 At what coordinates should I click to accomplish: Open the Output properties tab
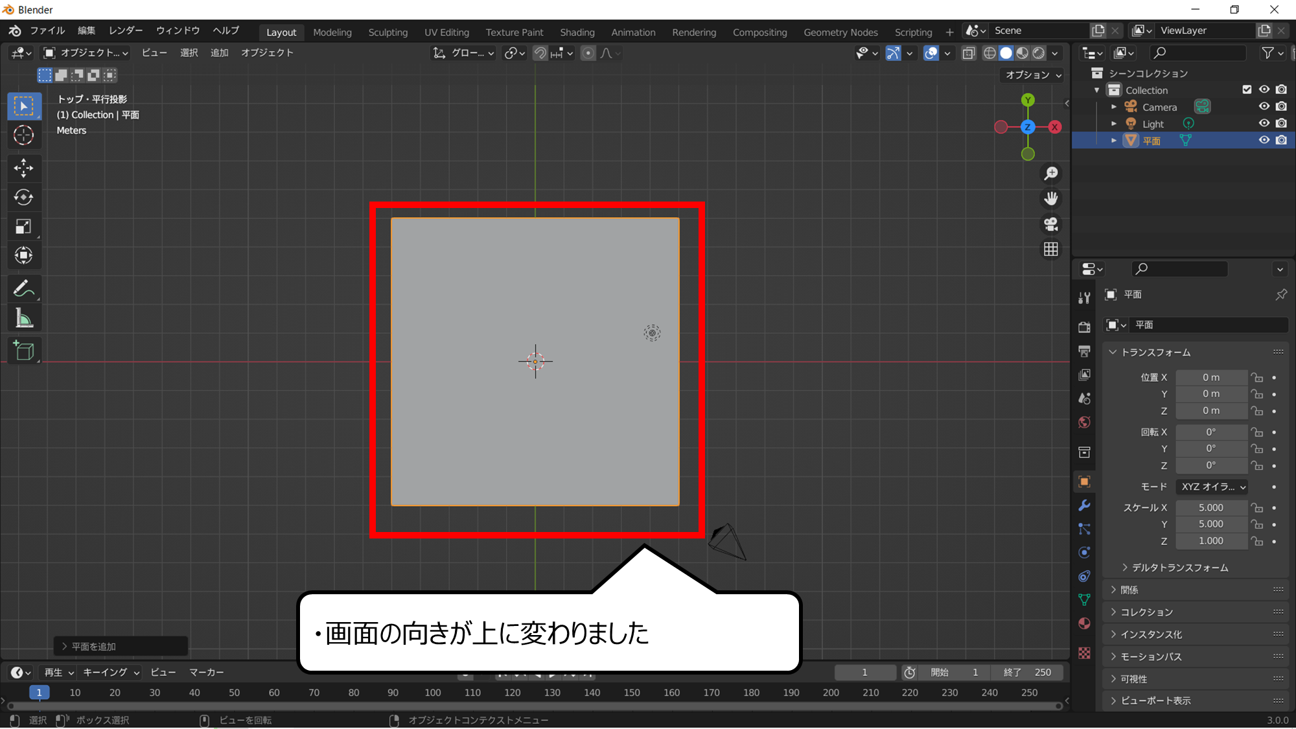point(1084,351)
